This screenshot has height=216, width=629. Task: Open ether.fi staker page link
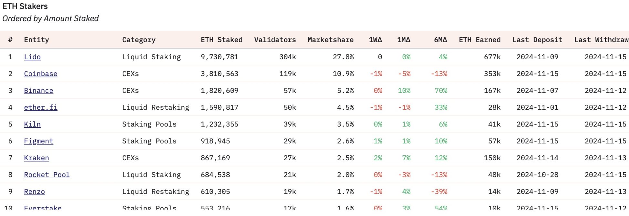[41, 107]
